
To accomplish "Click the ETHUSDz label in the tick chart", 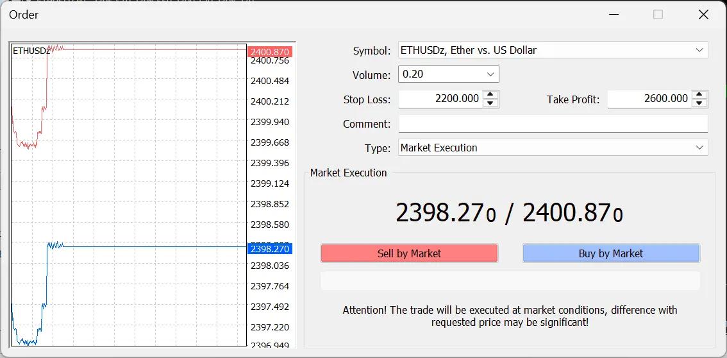I will pyautogui.click(x=31, y=51).
